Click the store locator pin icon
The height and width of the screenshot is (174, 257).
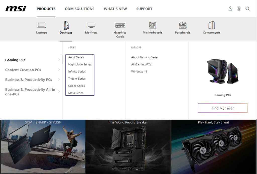[239, 9]
